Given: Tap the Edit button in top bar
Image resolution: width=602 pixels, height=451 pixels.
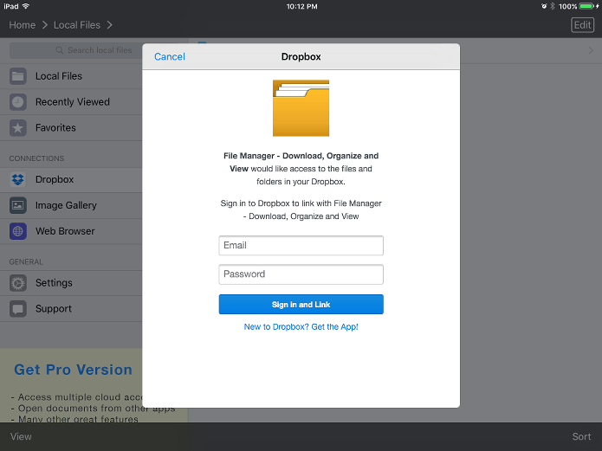Looking at the screenshot, I should point(582,25).
